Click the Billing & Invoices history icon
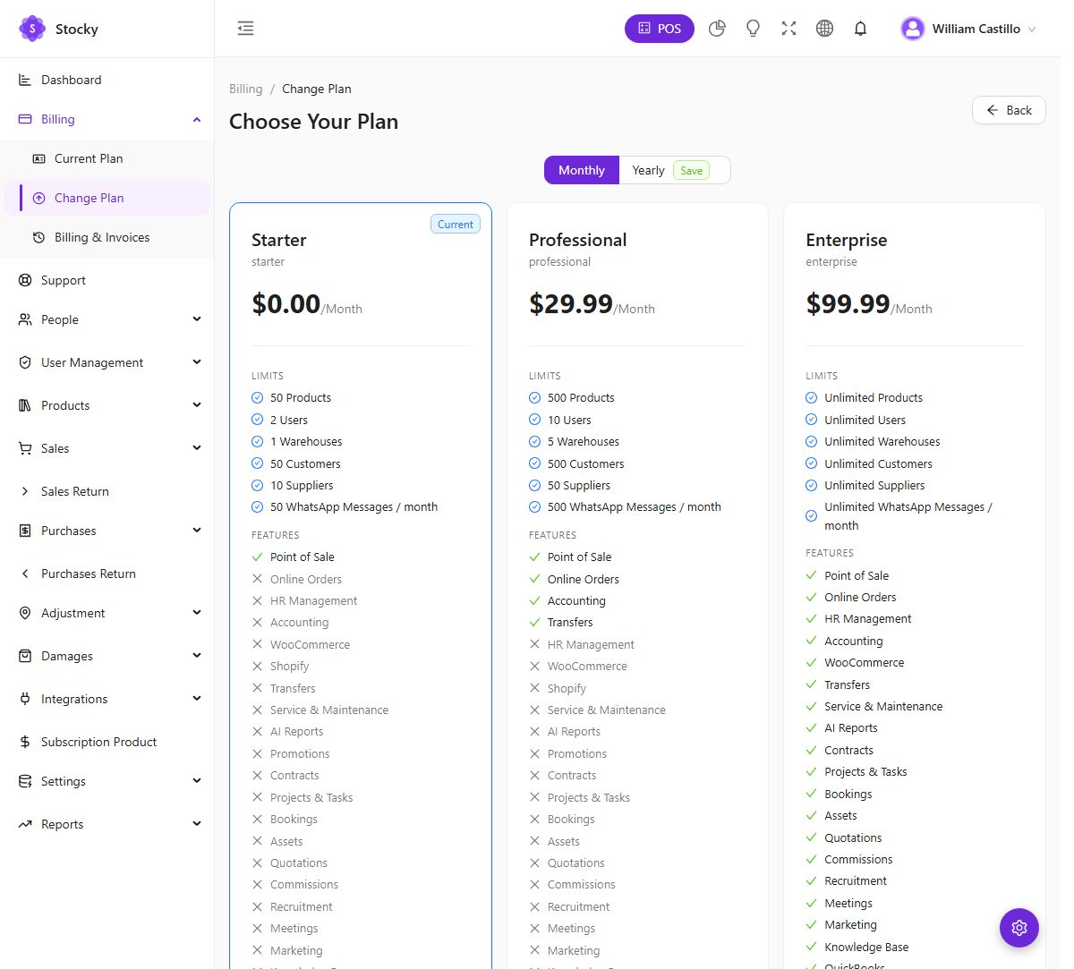Viewport: 1074px width, 969px height. coord(38,237)
